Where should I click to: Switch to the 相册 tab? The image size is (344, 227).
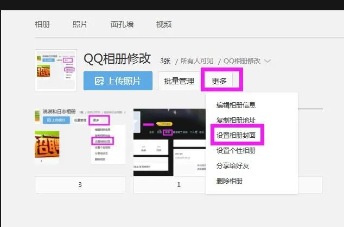[42, 24]
